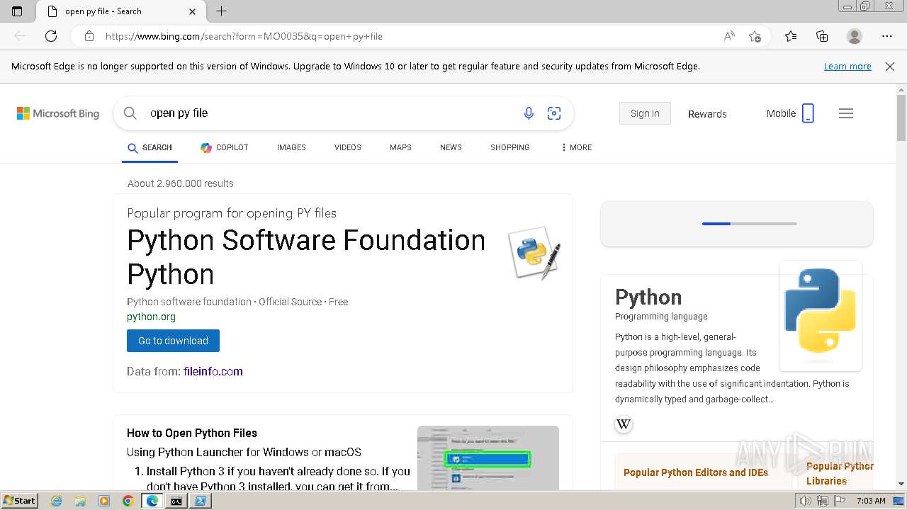Open the Wikipedia source icon
The height and width of the screenshot is (510, 907).
click(x=624, y=424)
